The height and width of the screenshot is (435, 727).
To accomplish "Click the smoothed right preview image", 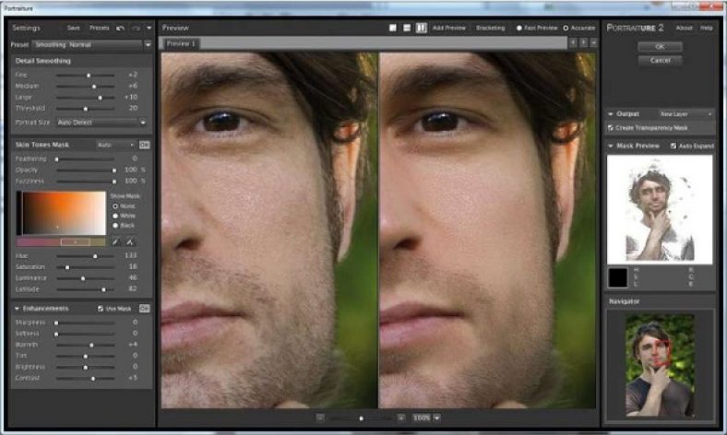I will click(487, 230).
